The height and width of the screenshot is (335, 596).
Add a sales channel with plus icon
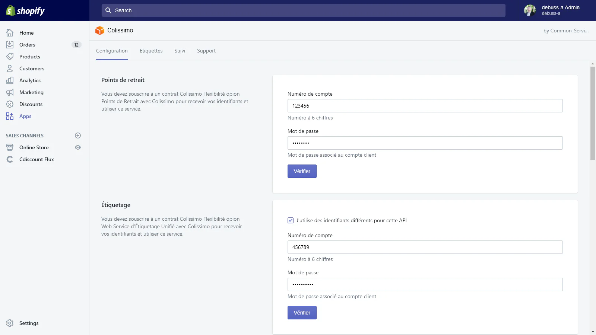(x=78, y=135)
